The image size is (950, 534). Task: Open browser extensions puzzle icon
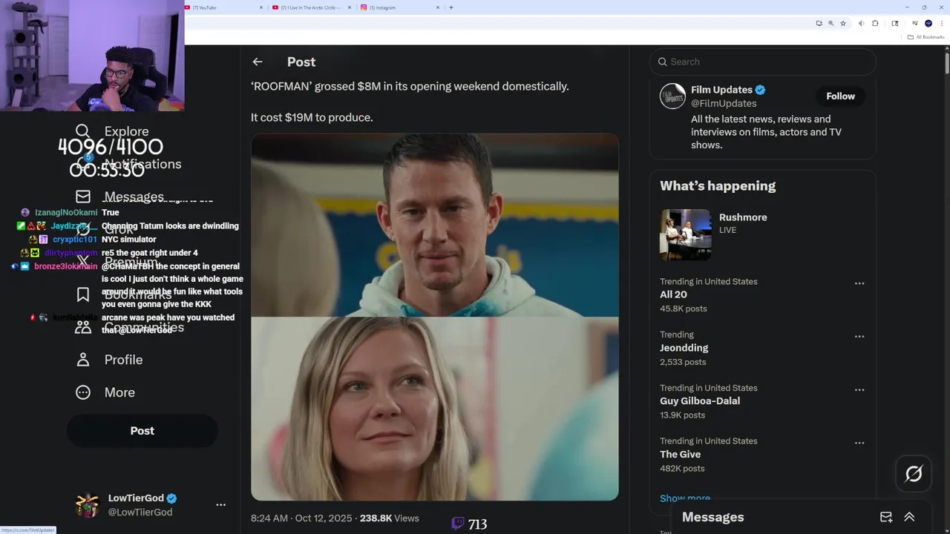click(875, 24)
